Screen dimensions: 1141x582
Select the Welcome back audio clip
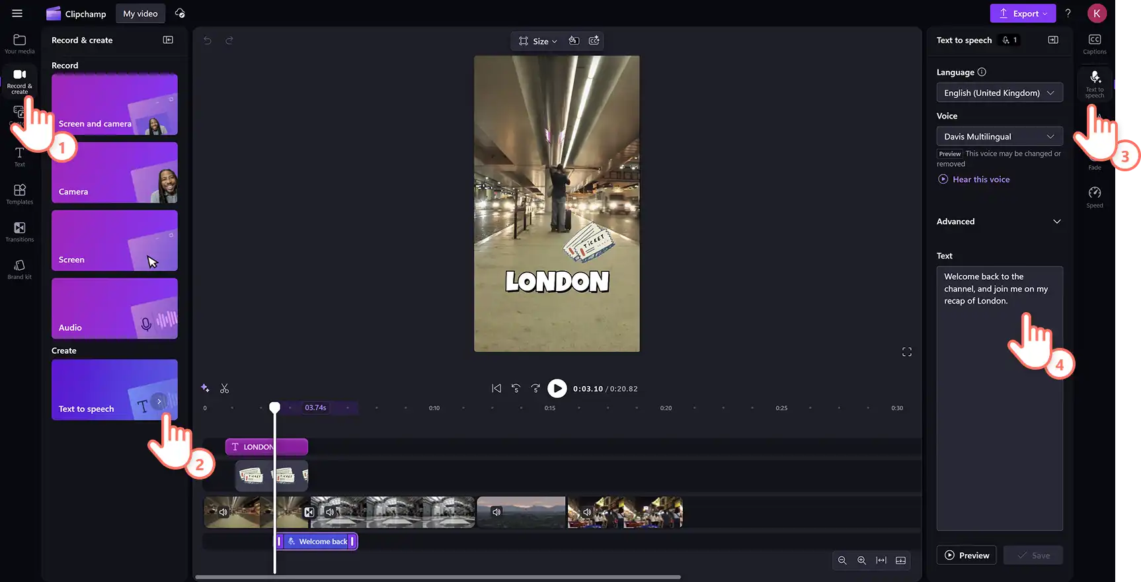317,542
